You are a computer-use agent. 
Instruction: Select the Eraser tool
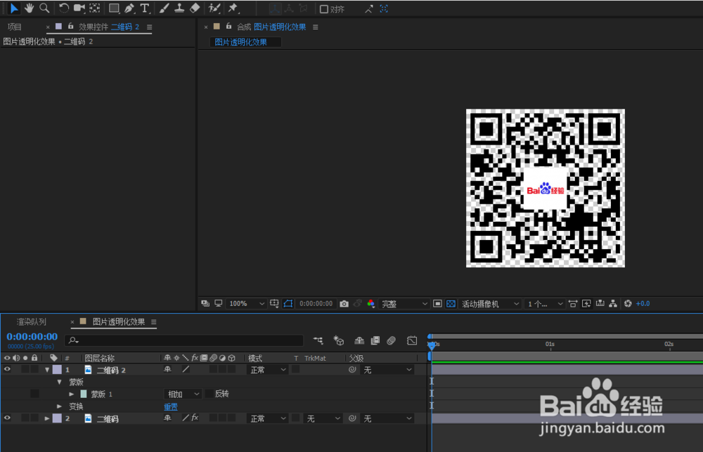point(195,8)
